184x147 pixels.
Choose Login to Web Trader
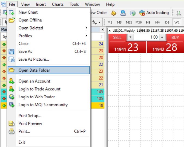49,97
